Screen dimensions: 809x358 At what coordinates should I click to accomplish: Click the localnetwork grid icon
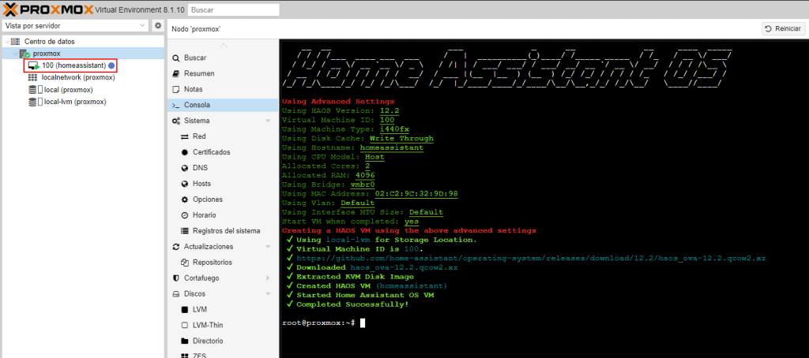click(32, 78)
